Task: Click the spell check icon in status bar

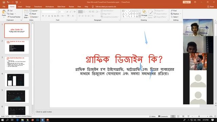Action: (x=12, y=117)
